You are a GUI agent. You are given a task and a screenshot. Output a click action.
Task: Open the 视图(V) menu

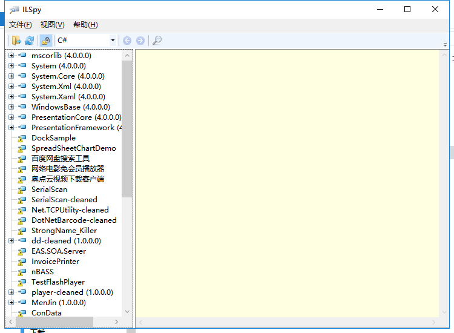(x=53, y=25)
